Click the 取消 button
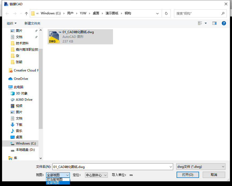This screenshot has height=186, width=232. [x=214, y=175]
